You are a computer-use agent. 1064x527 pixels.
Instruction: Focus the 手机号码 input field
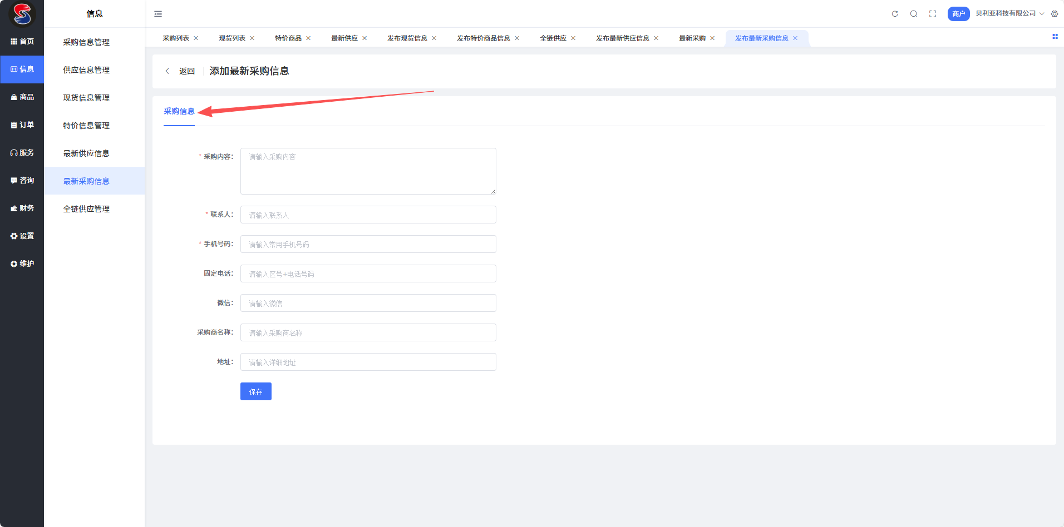[x=368, y=244]
